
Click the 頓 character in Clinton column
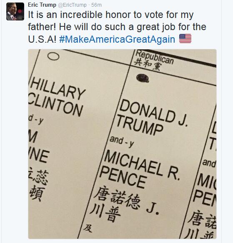click(x=37, y=193)
